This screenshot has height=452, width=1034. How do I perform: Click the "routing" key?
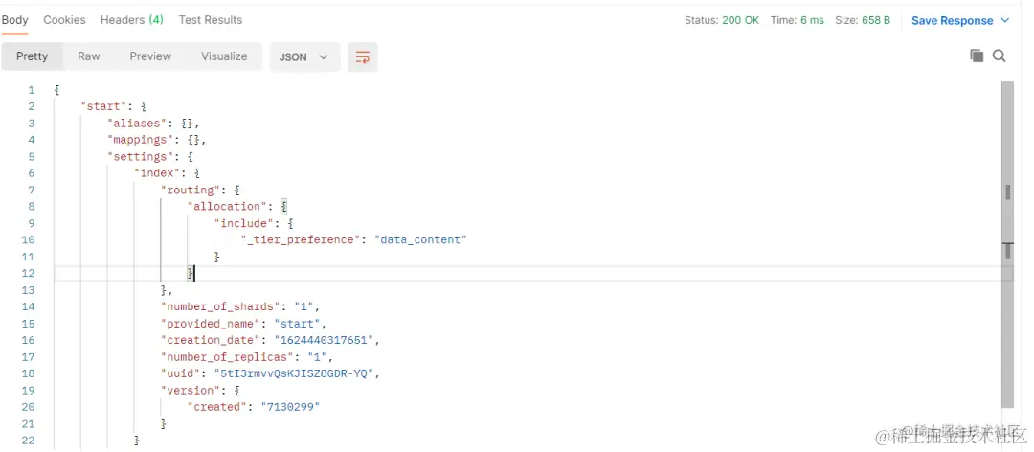[191, 190]
